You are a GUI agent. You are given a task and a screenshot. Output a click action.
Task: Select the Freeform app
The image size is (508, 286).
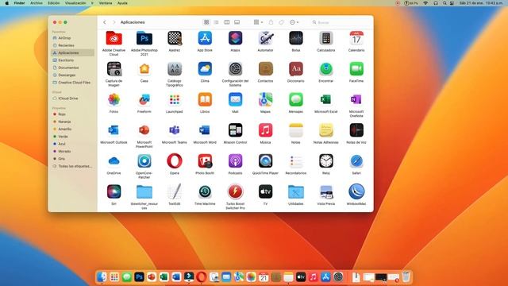tap(144, 100)
